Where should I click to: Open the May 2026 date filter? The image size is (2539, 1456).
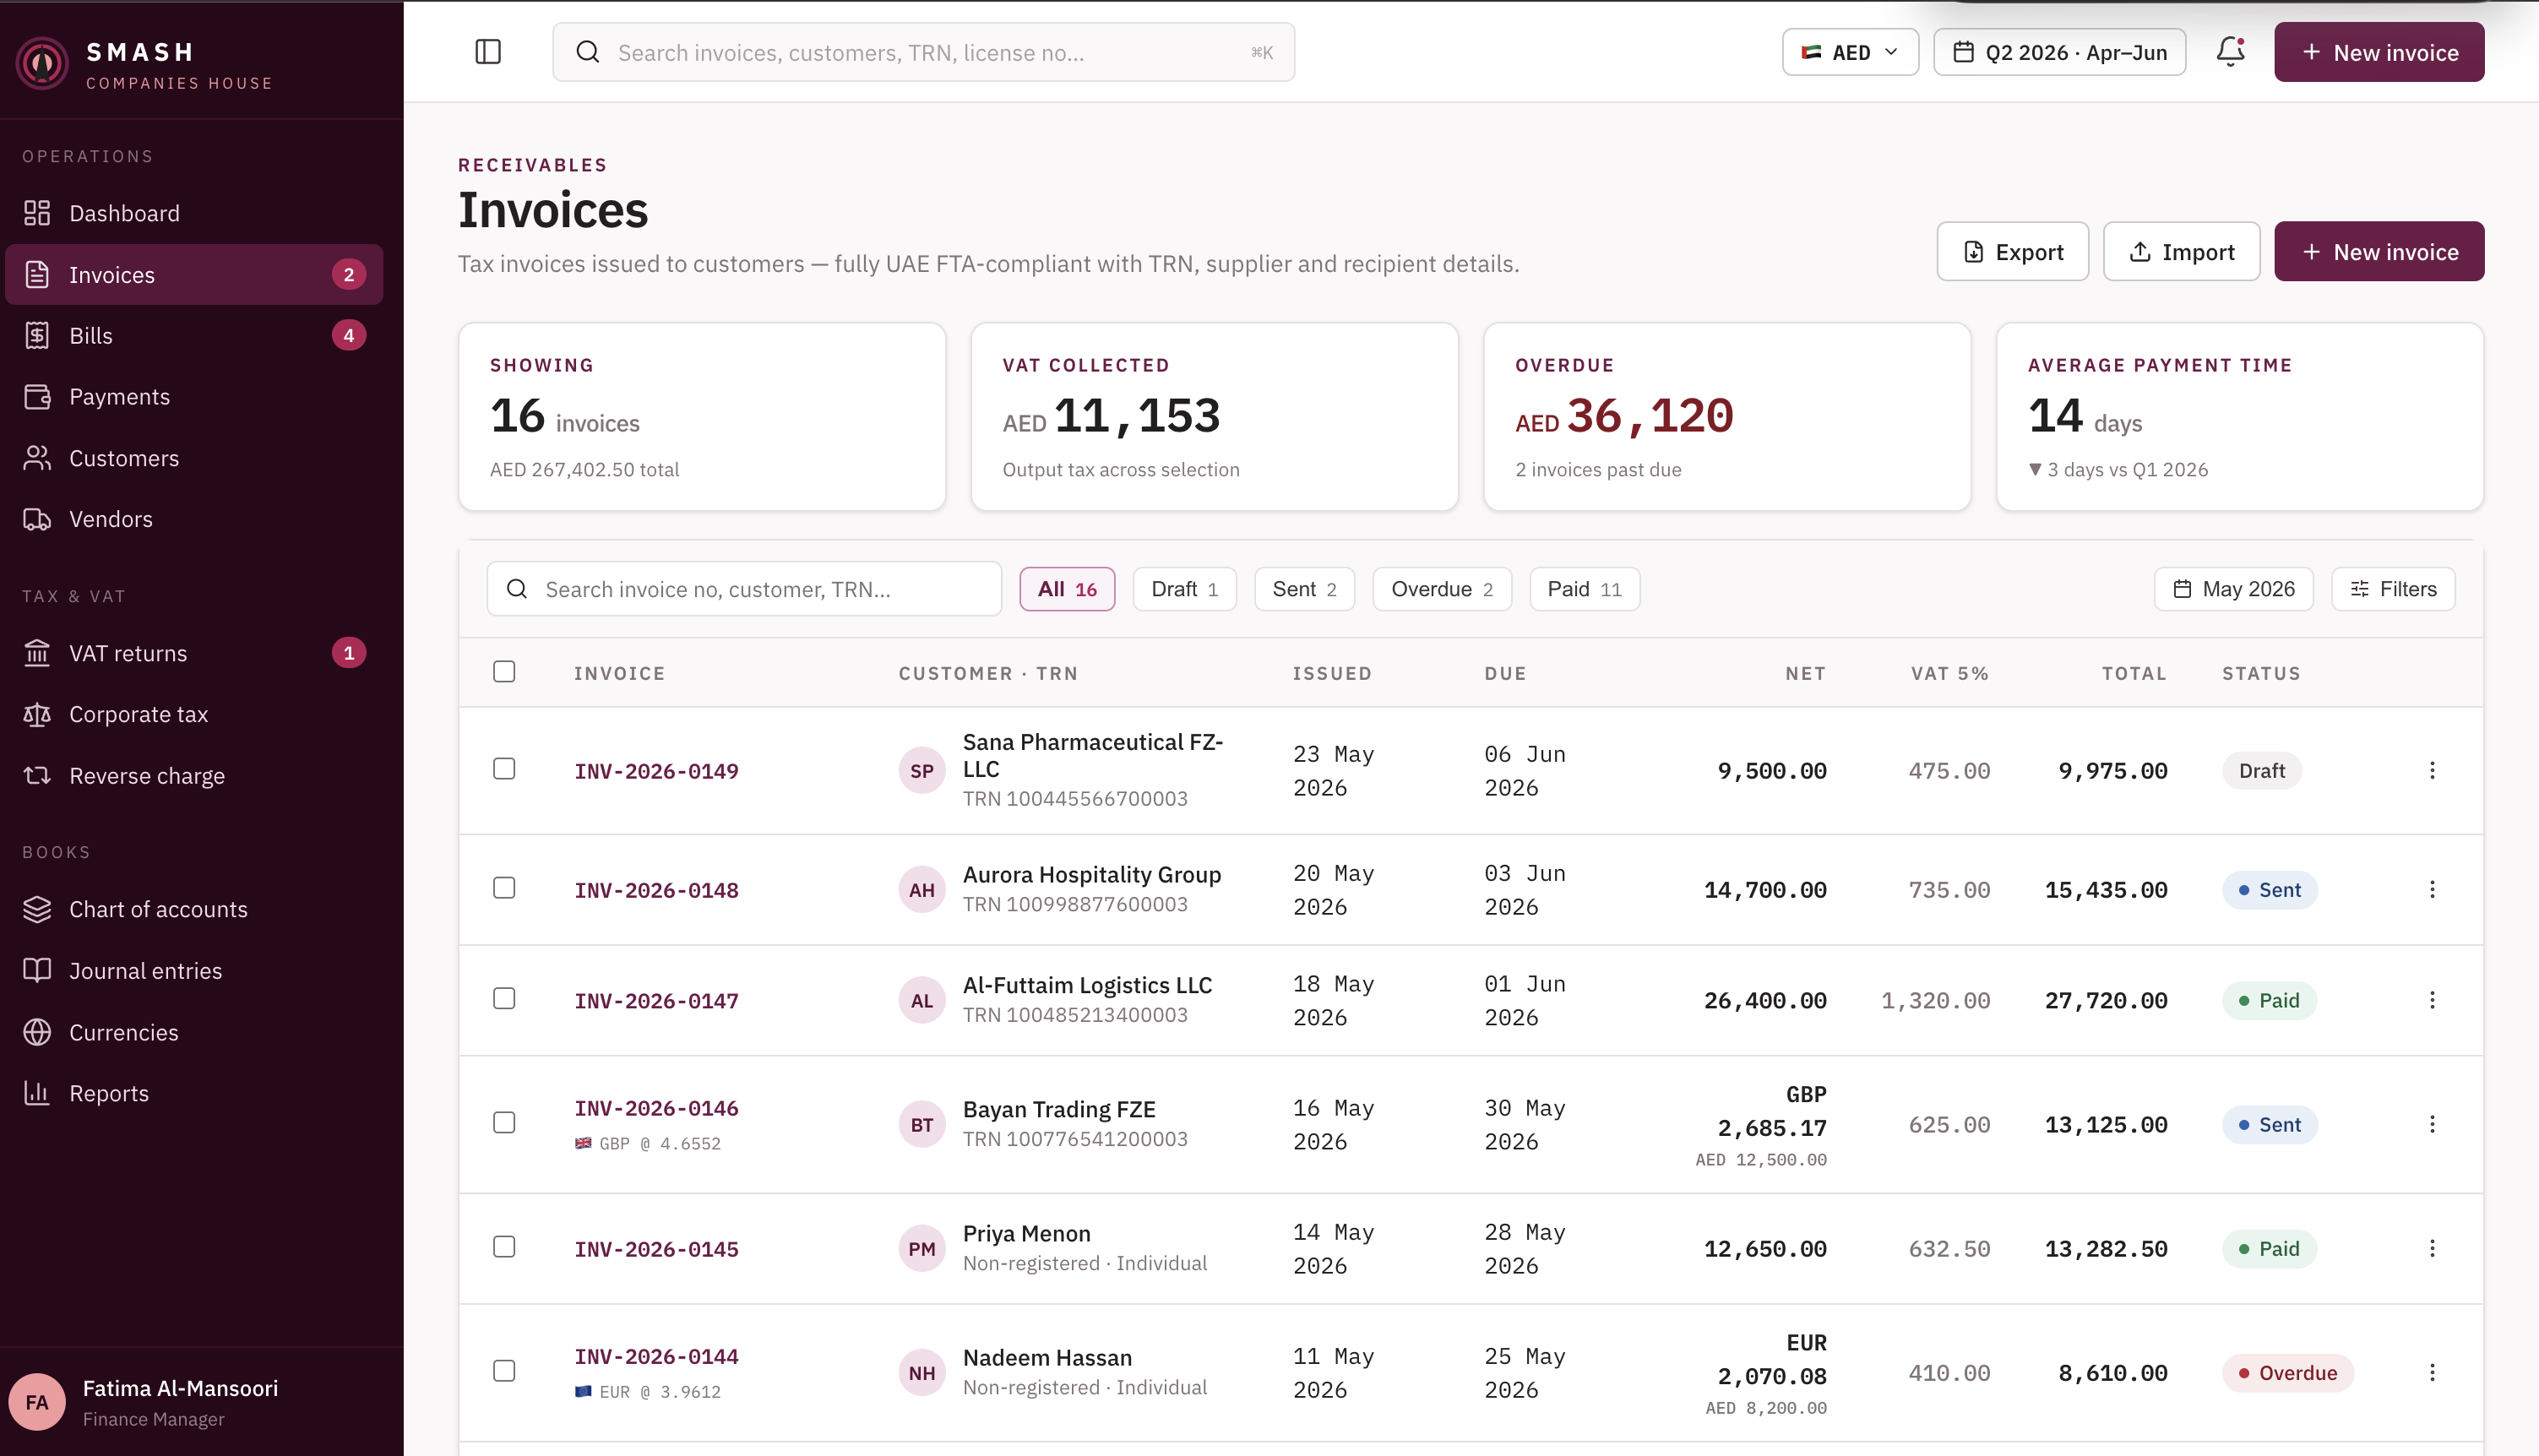tap(2233, 589)
